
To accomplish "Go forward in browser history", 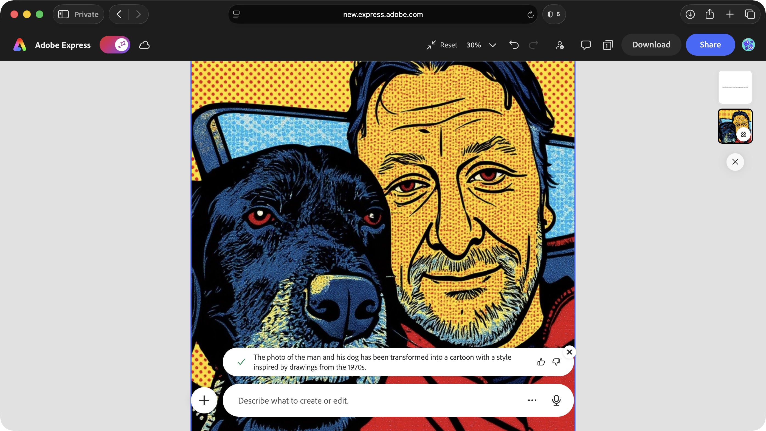I will [x=138, y=14].
